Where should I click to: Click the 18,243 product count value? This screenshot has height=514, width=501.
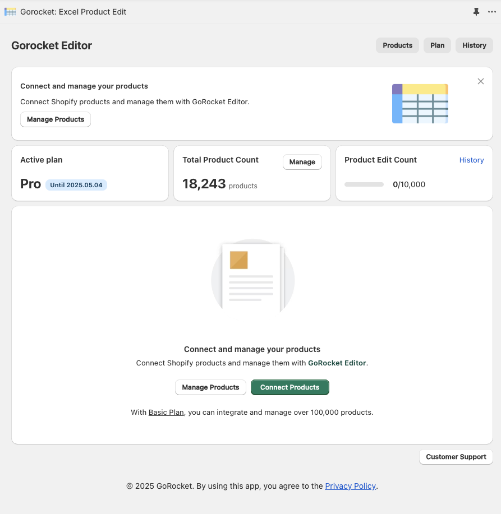coord(204,184)
